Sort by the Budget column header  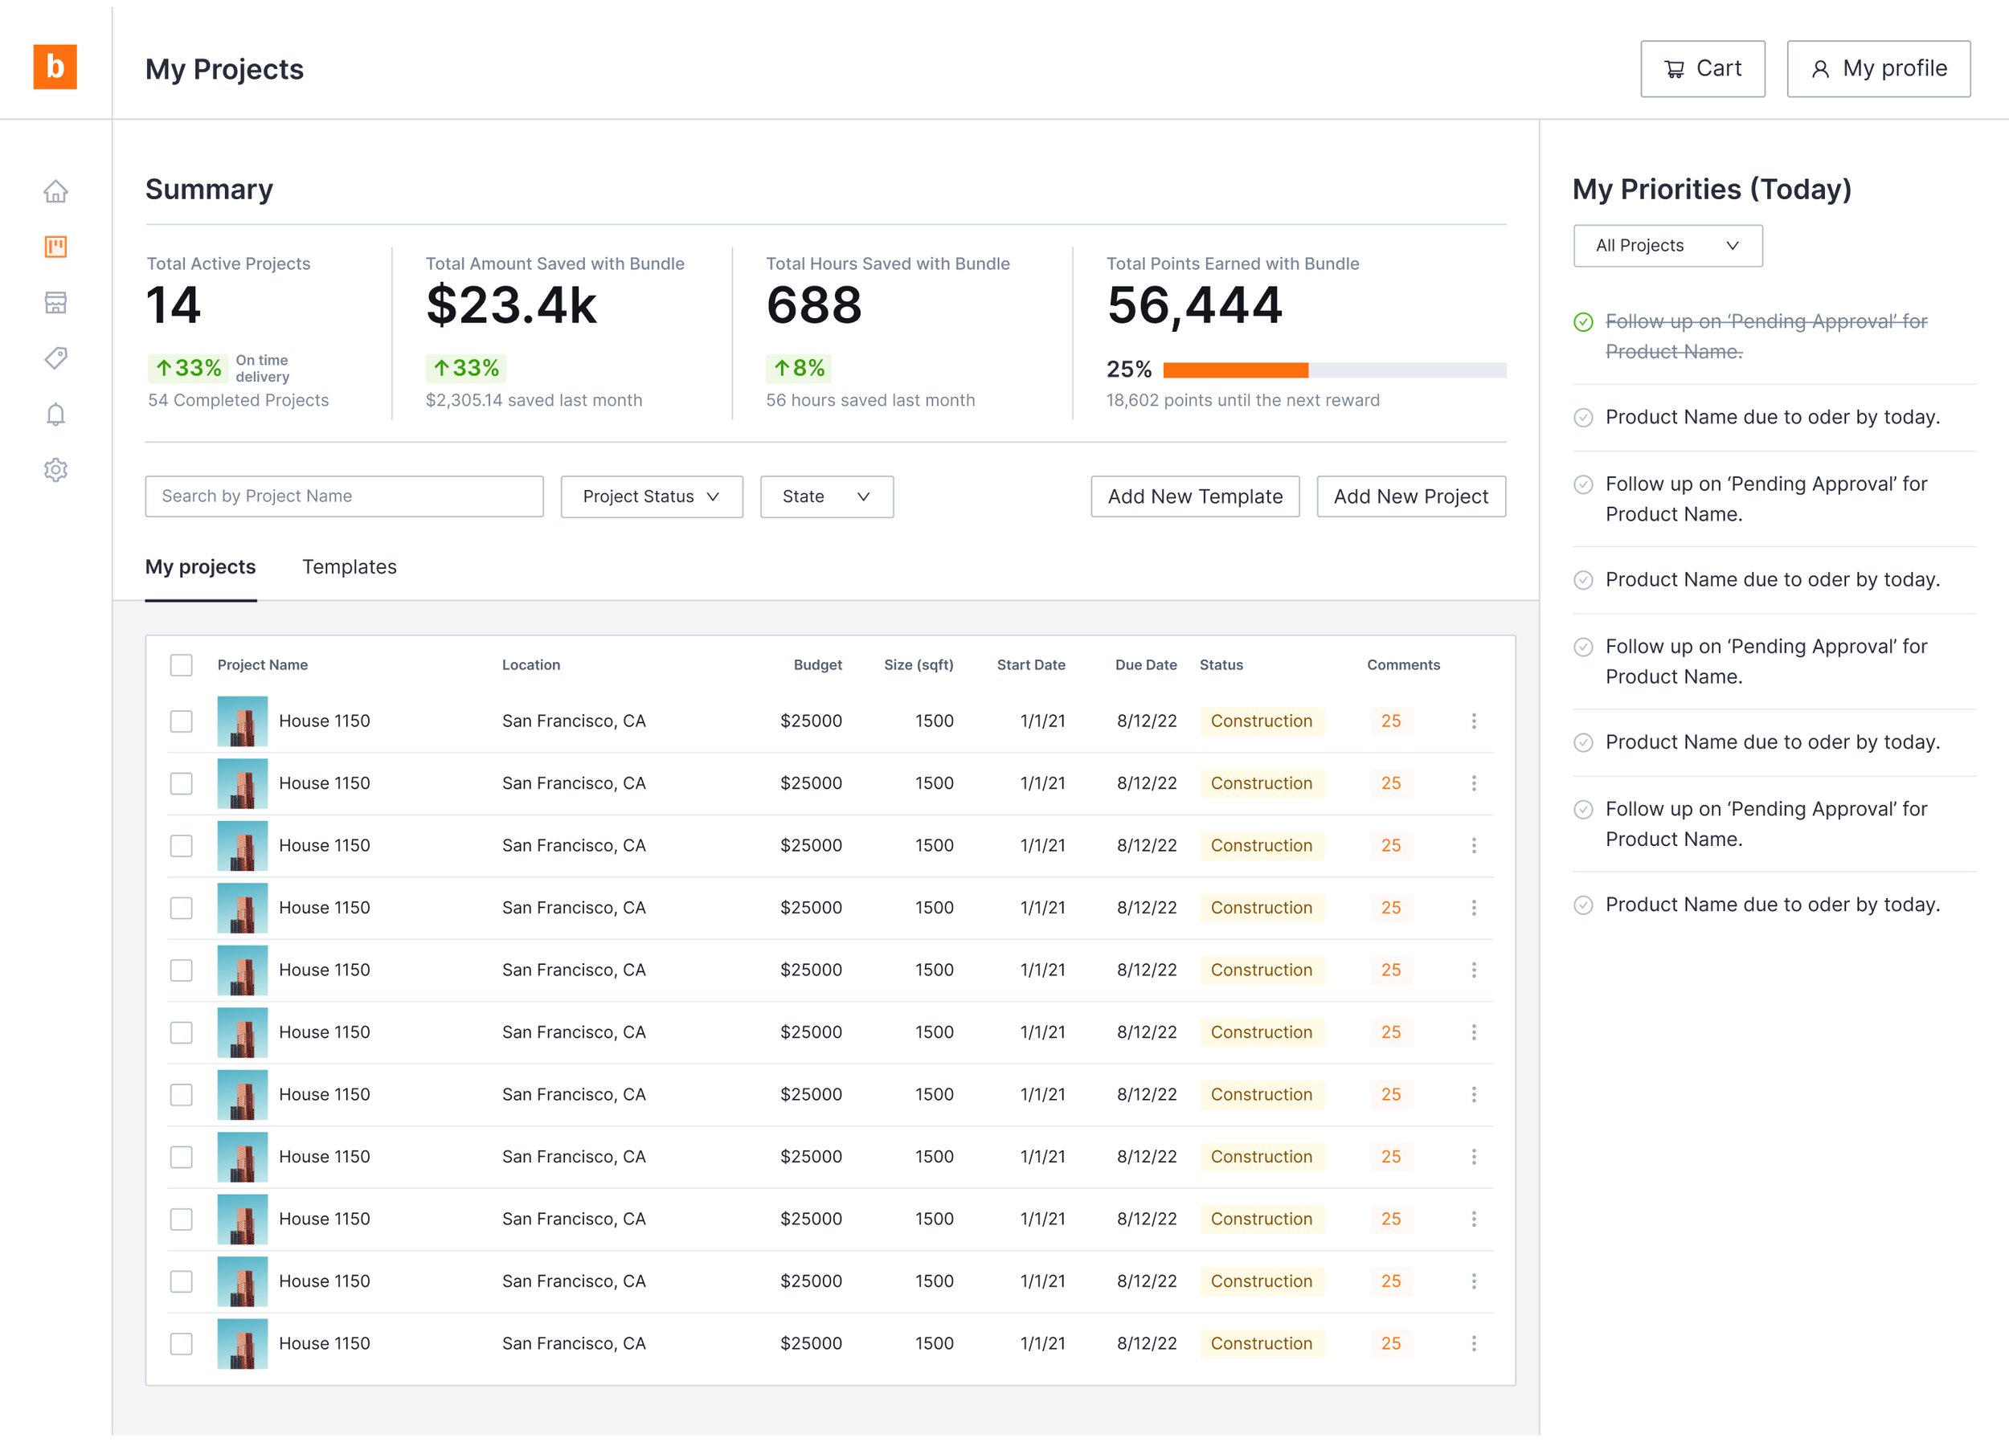coord(816,665)
